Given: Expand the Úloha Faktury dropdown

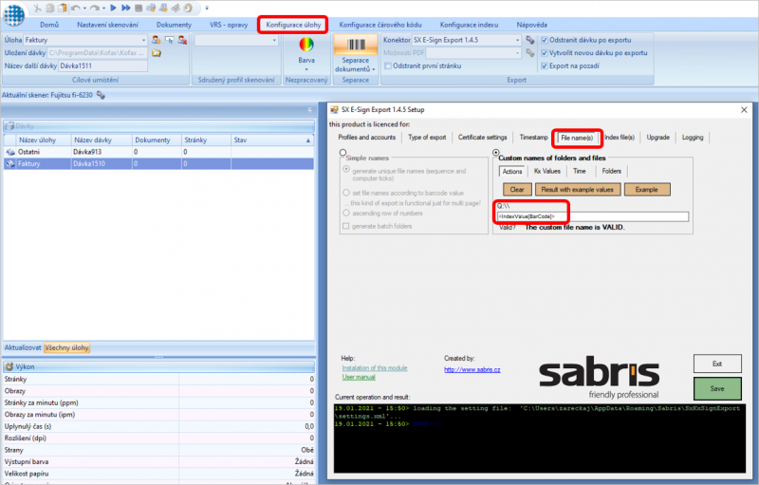Looking at the screenshot, I should coord(143,40).
